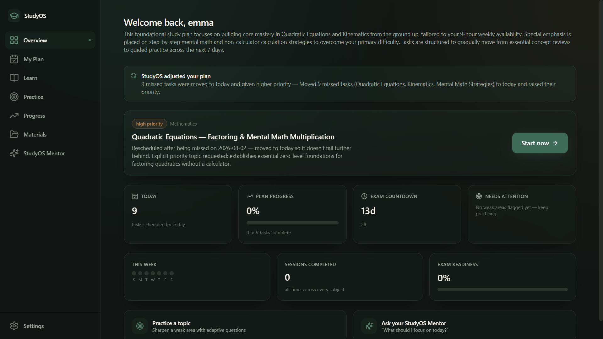Open the 'Practice a topic' card
Viewport: 603px width, 339px height.
[x=235, y=325]
